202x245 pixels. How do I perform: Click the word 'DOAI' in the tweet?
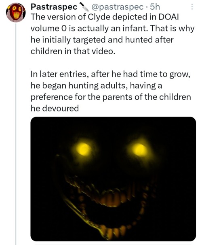(x=168, y=17)
